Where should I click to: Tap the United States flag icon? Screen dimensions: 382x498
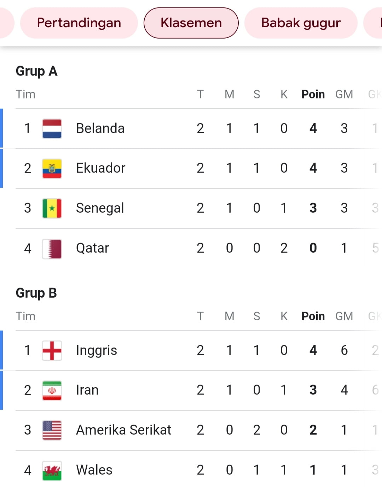tap(52, 430)
